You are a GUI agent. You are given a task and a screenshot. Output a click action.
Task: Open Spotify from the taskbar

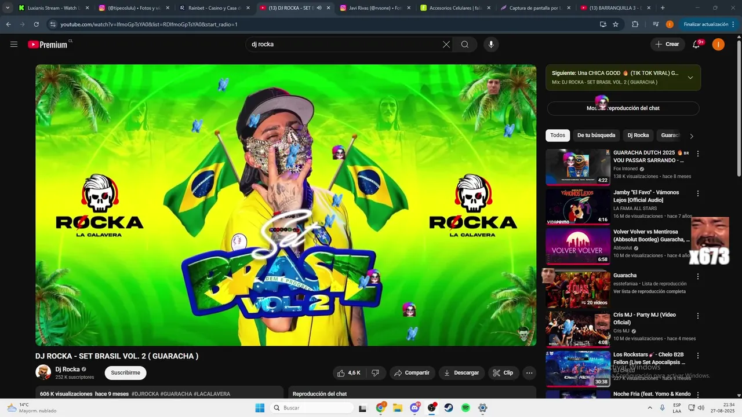465,408
